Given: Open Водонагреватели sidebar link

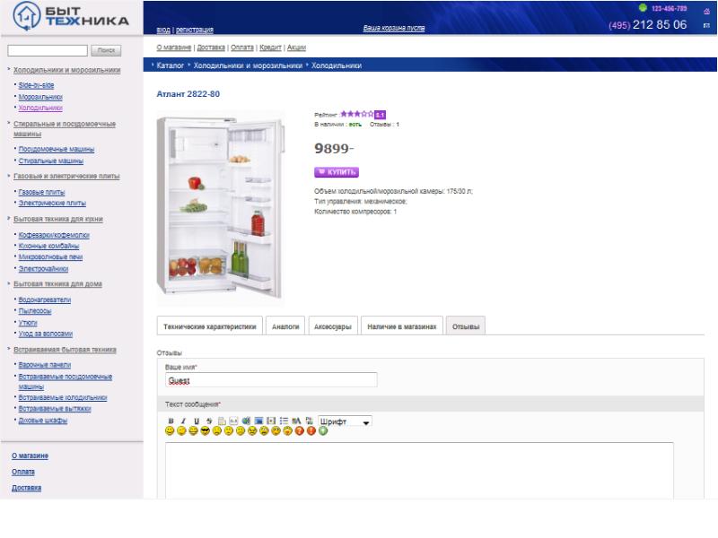Looking at the screenshot, I should tap(44, 300).
